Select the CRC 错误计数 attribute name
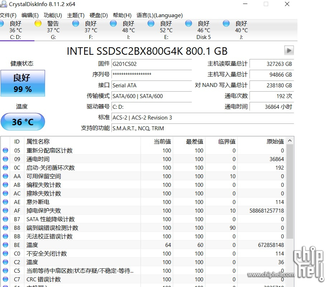Image resolution: width=329 pixels, height=287 pixels. (43, 279)
